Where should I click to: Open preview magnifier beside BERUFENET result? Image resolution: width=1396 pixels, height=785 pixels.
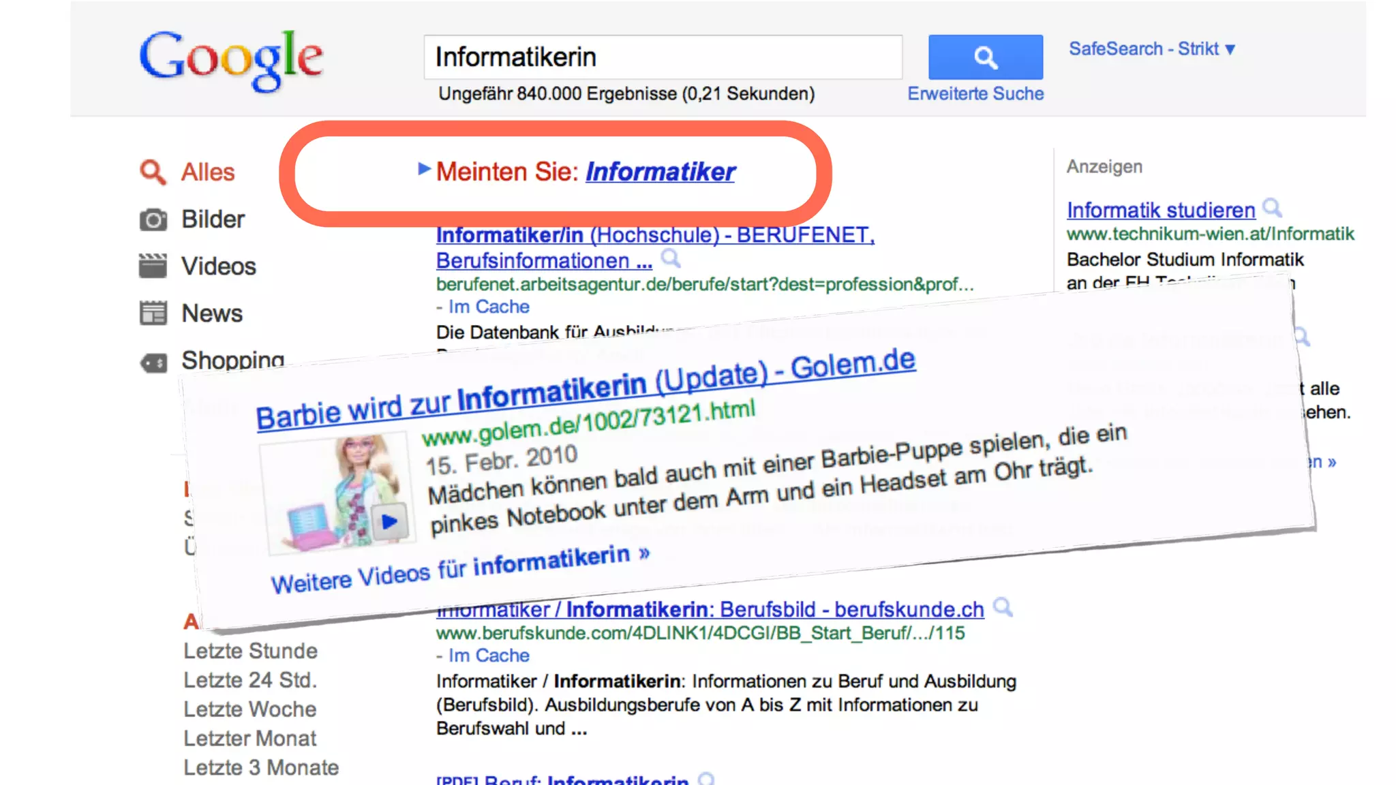tap(671, 259)
